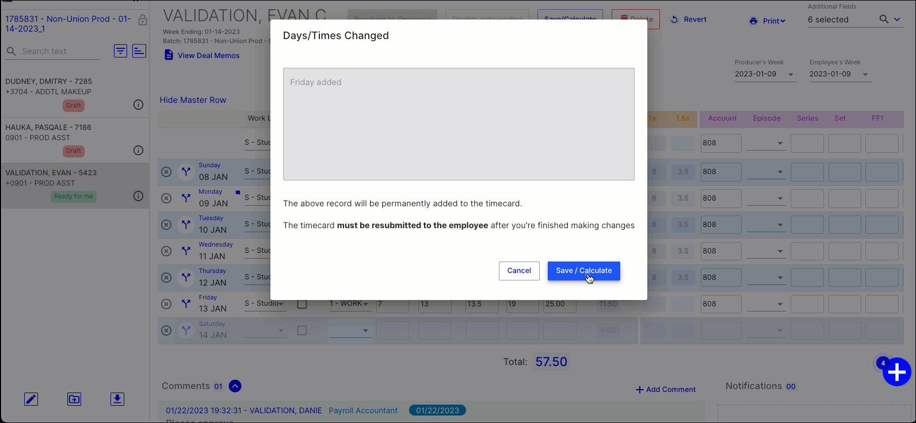Image resolution: width=916 pixels, height=423 pixels.
Task: Open Saturday day type dropdown
Action: coord(349,330)
